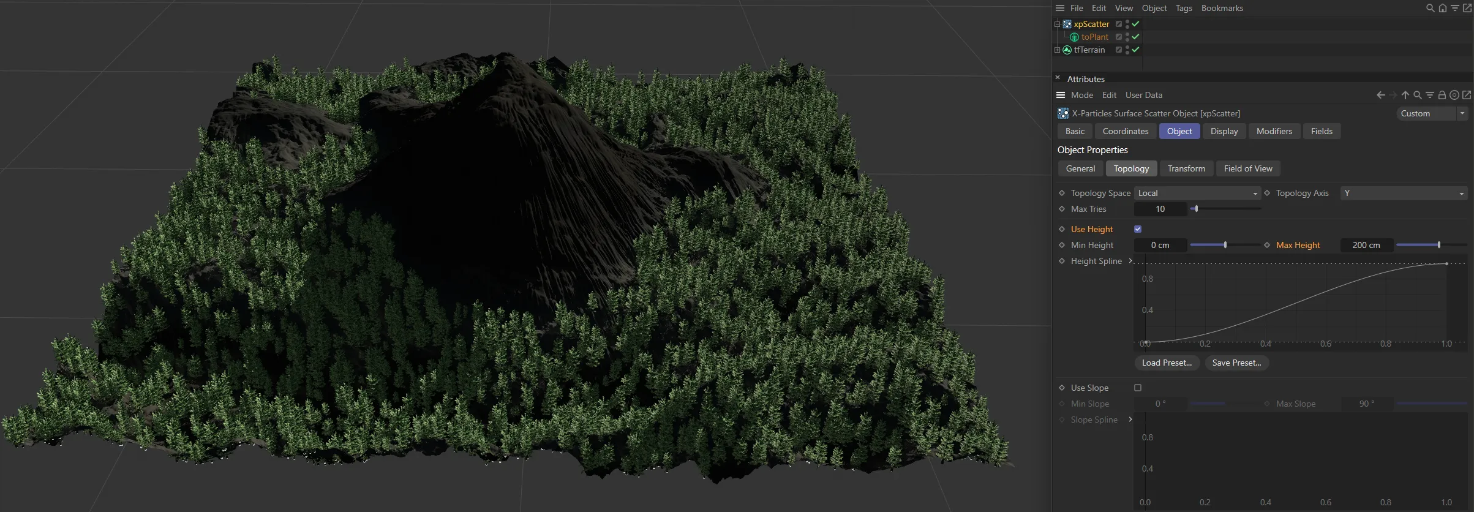Click the Object Manager search icon

(x=1430, y=8)
